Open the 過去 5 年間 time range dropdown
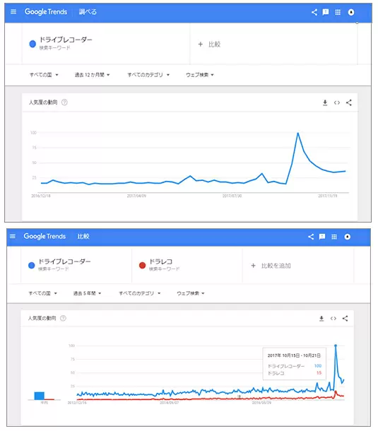The image size is (378, 431). [87, 293]
